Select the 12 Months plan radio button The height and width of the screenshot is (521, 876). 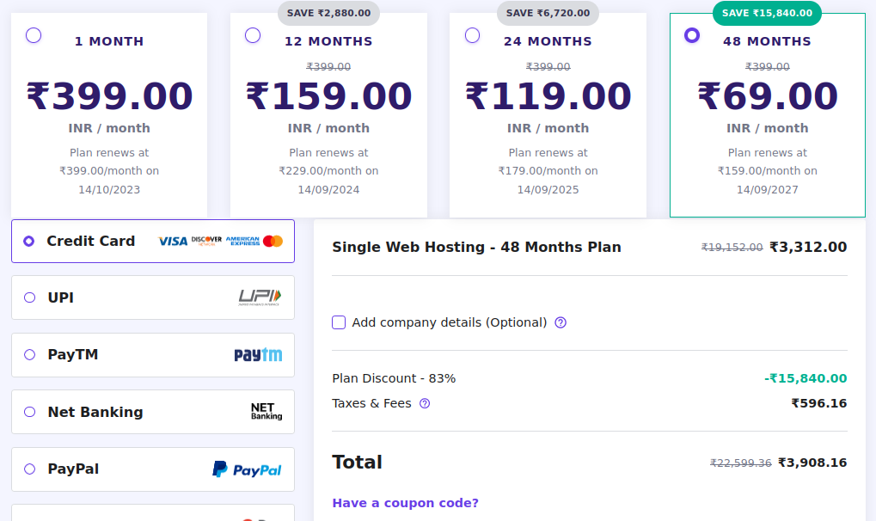point(253,35)
